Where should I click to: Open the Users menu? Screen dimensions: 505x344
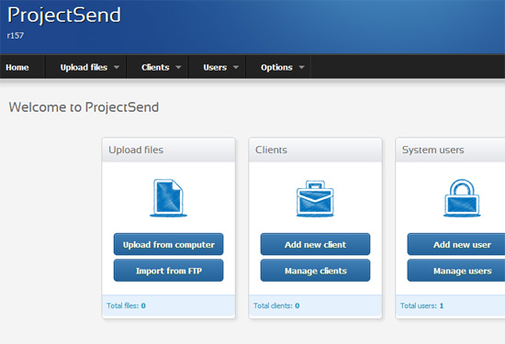[x=217, y=67]
